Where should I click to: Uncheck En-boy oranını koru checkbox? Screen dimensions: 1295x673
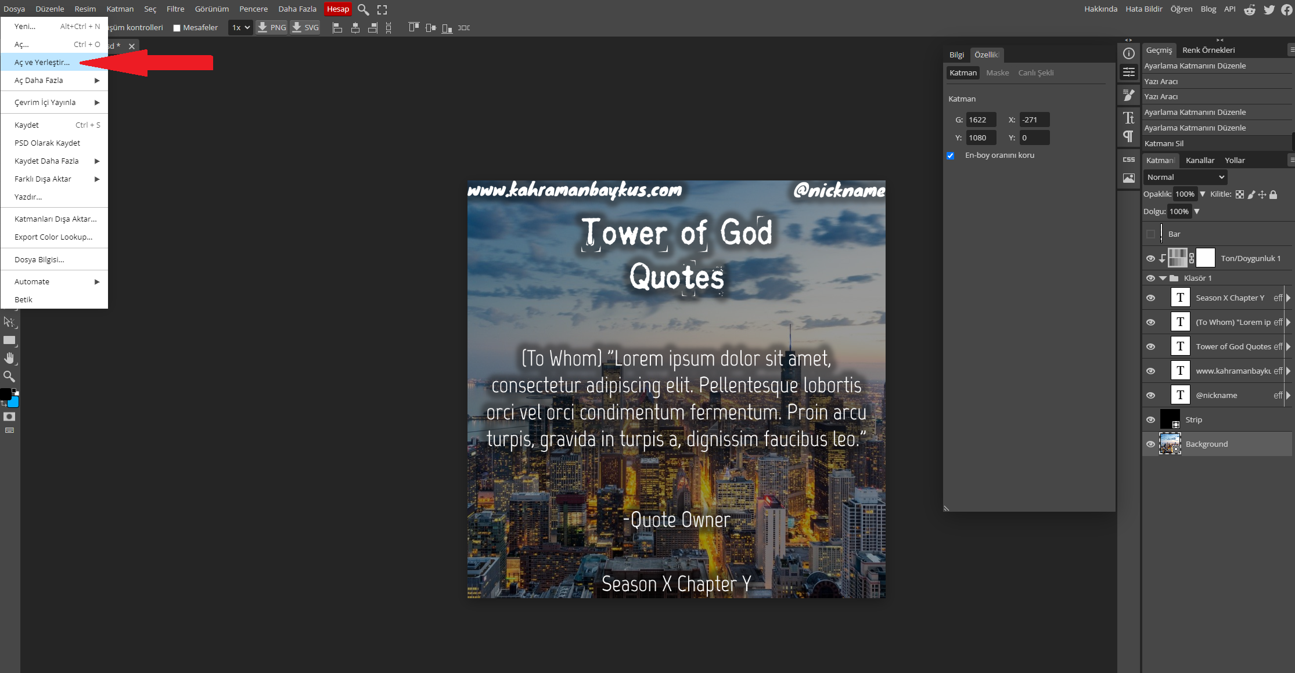tap(951, 155)
